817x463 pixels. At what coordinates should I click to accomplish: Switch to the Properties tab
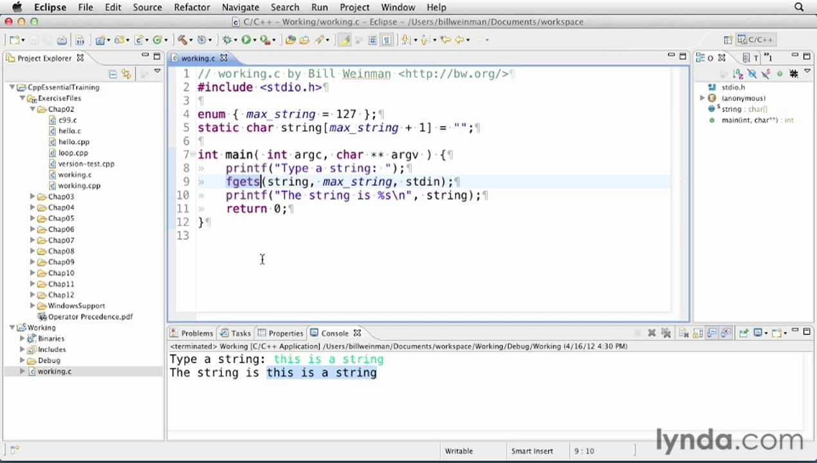click(x=280, y=333)
